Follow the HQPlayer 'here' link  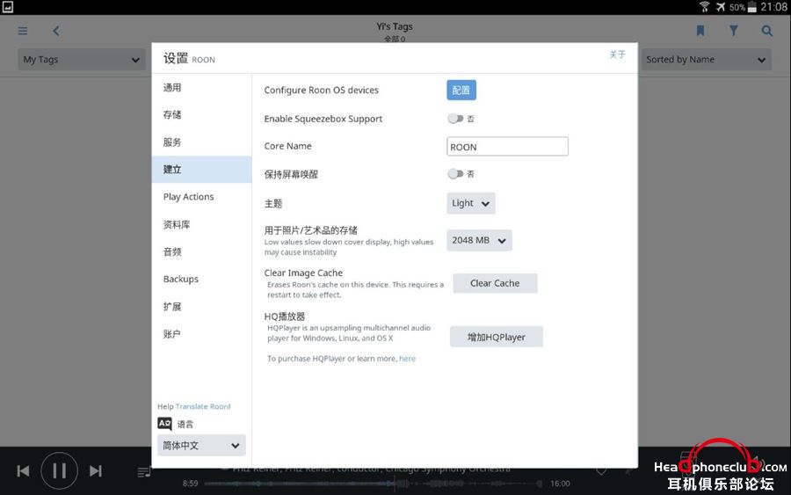click(407, 359)
